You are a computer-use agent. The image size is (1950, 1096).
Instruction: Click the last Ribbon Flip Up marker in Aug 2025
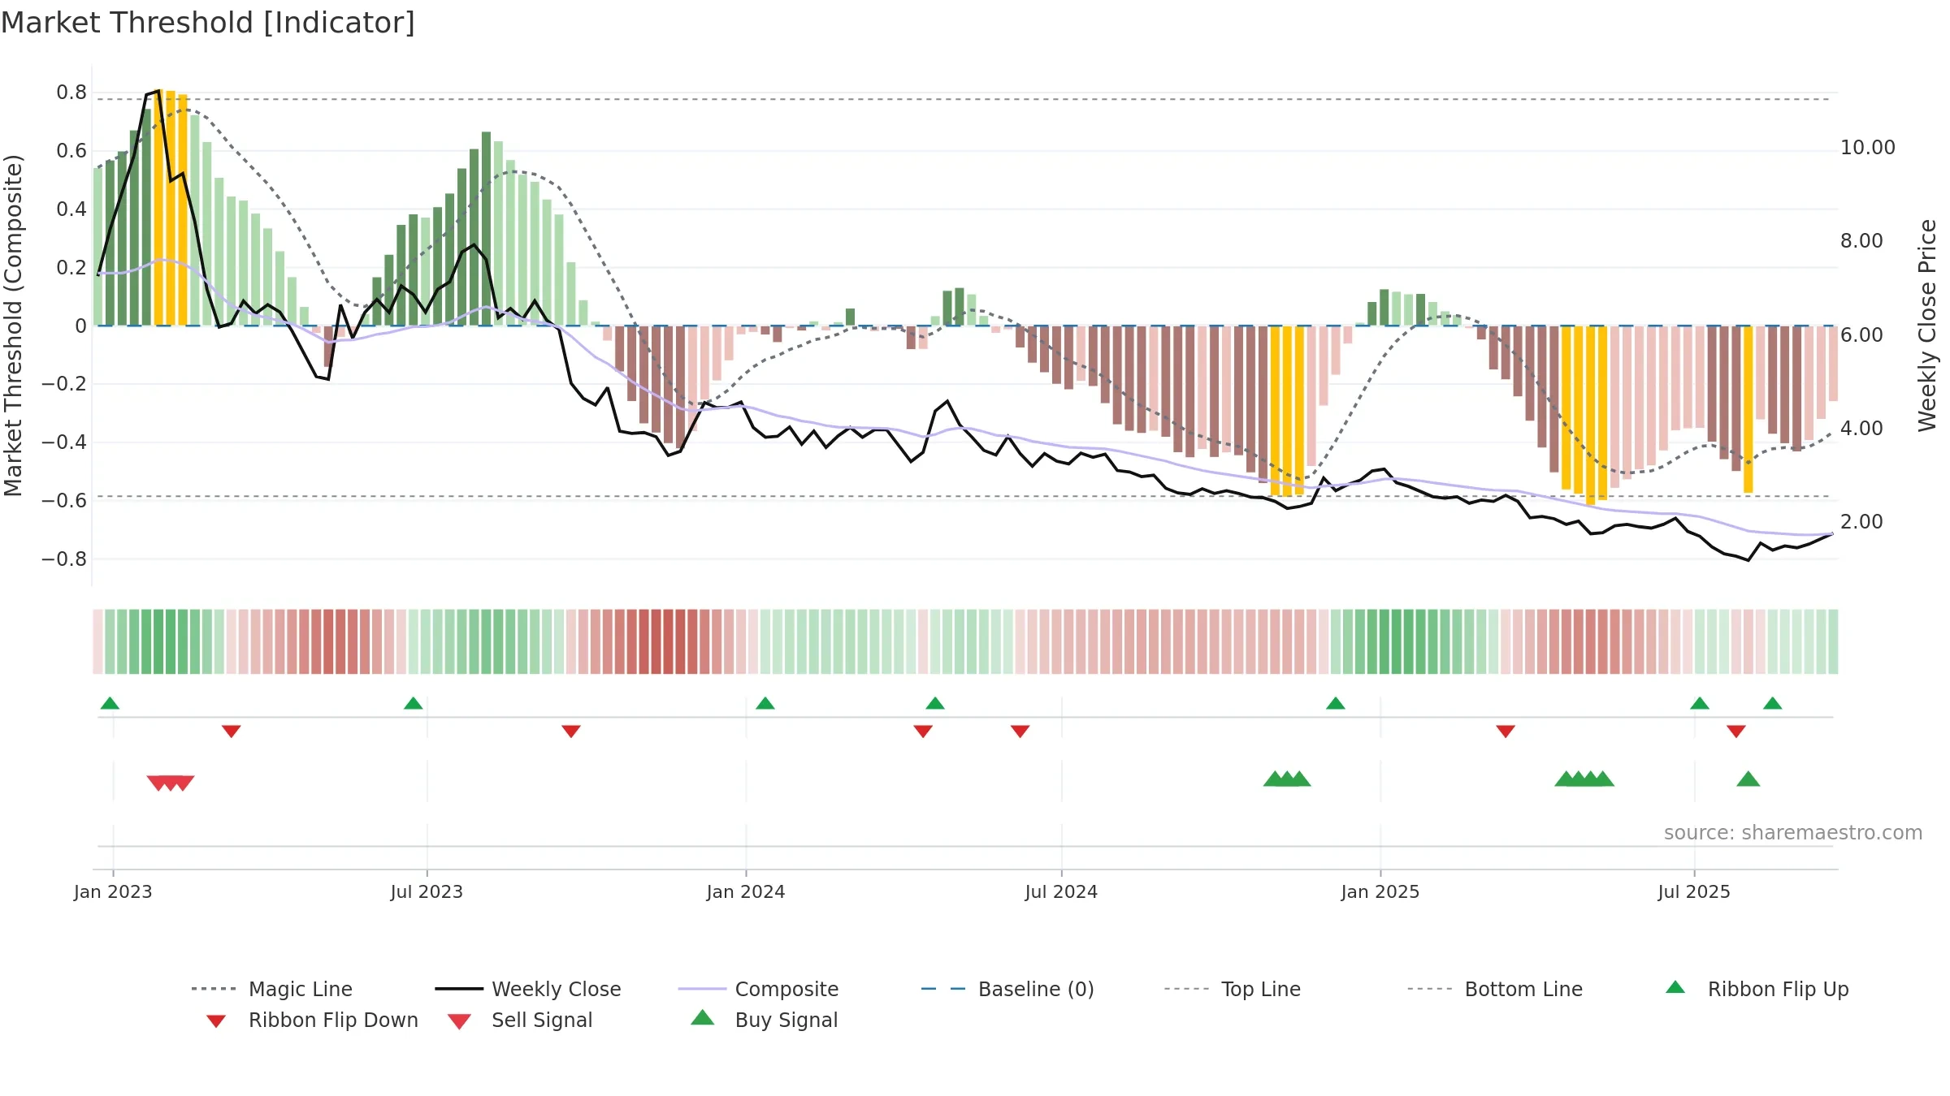(x=1772, y=703)
